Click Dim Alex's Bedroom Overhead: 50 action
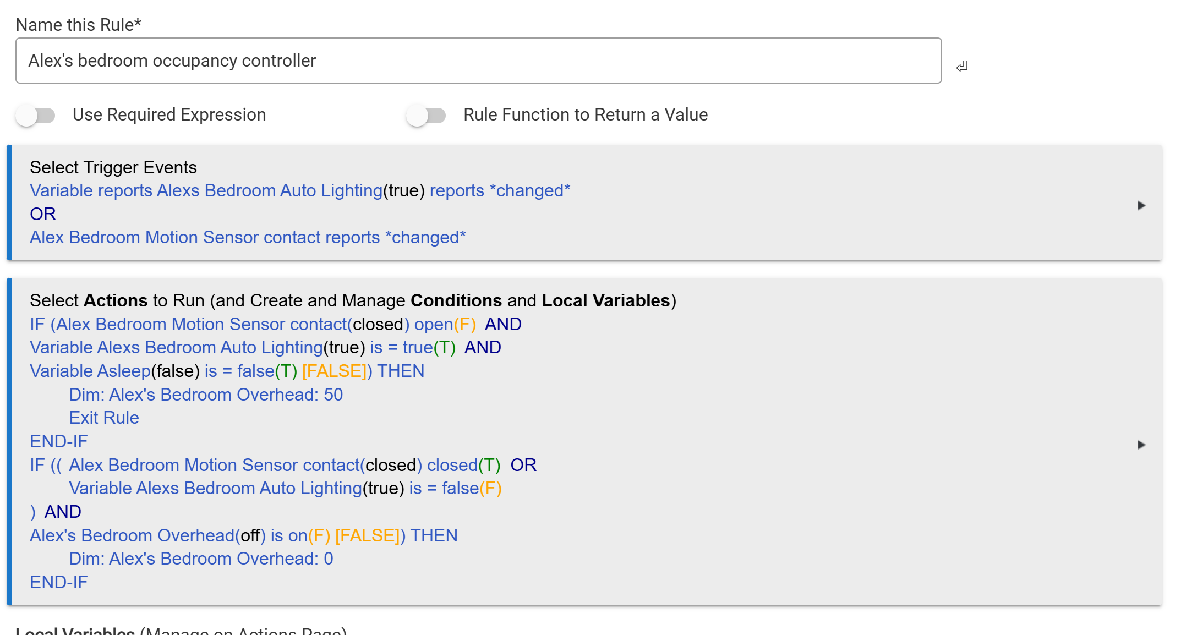Viewport: 1192px width, 635px height. tap(205, 395)
